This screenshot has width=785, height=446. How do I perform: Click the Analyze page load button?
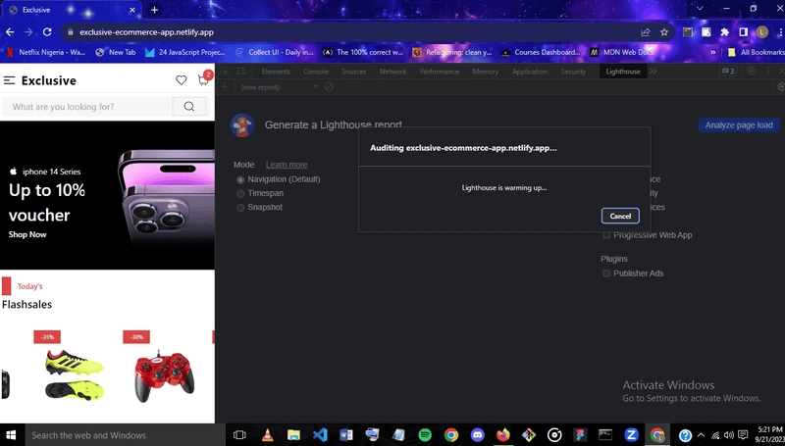coord(739,125)
